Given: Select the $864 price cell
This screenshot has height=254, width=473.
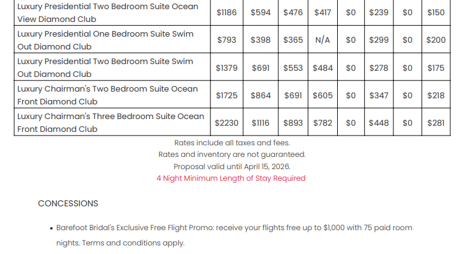Looking at the screenshot, I should point(261,95).
